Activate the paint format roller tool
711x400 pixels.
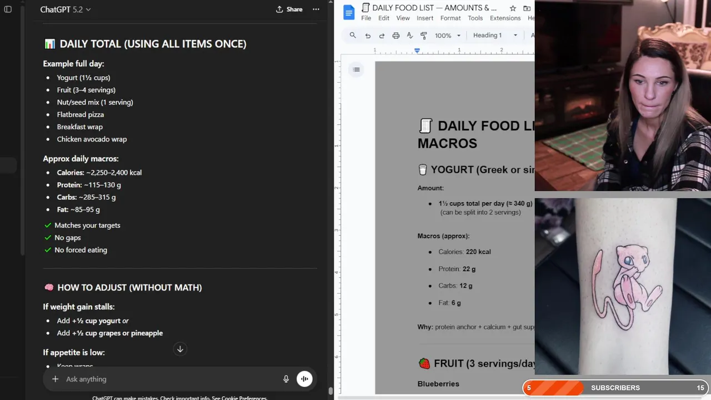[423, 36]
